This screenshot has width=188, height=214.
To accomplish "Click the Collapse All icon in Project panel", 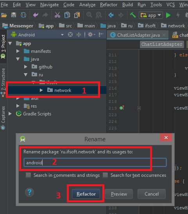I will point(79,35).
